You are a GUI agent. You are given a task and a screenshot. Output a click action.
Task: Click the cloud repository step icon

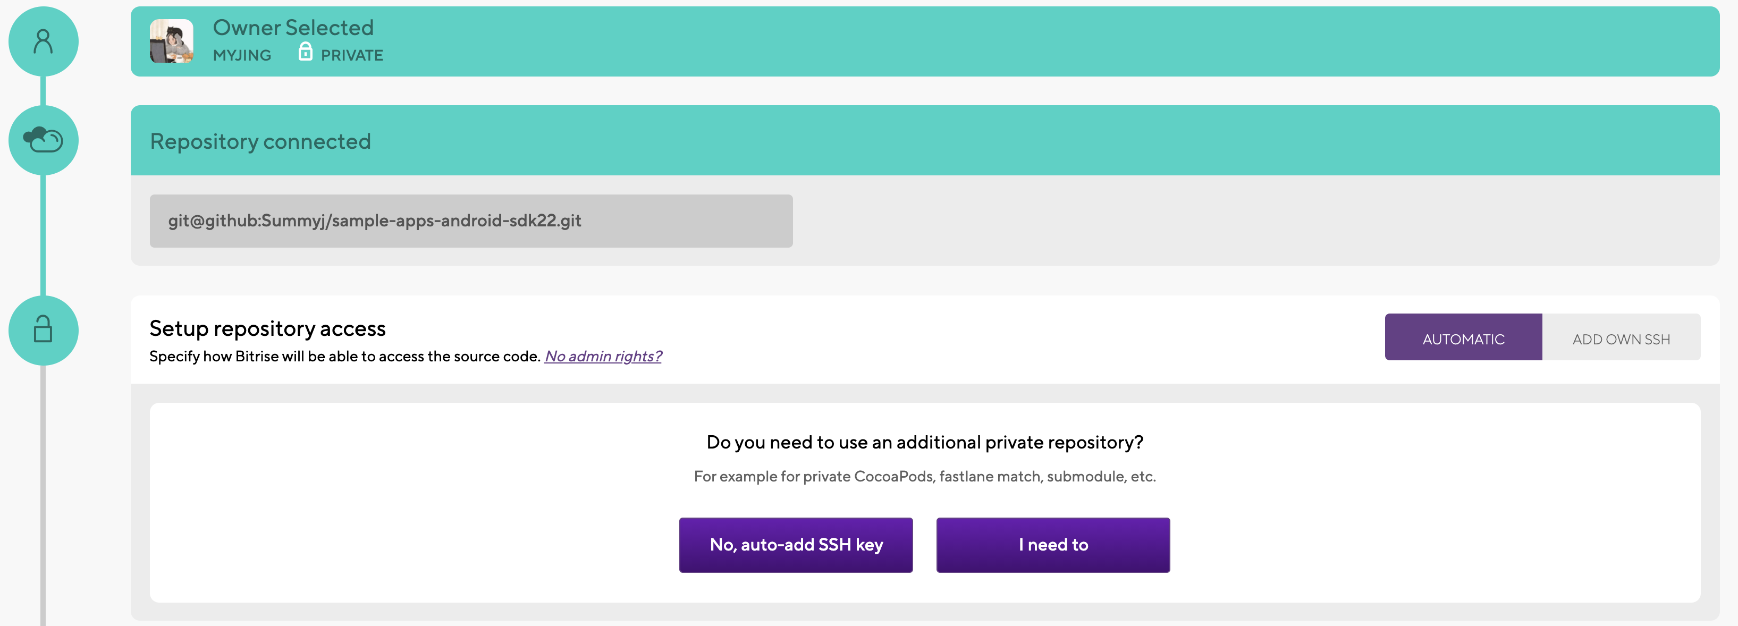point(43,140)
